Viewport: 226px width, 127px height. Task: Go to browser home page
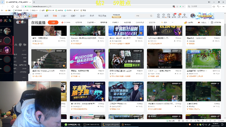(x=18, y=6)
